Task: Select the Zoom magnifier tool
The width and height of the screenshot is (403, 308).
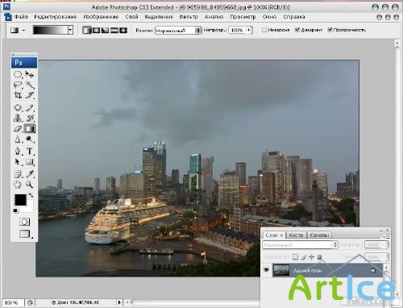Action: point(30,185)
